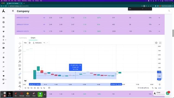Enter fullscreen chart mode
Image resolution: width=174 pixels, height=98 pixels.
pyautogui.click(x=160, y=43)
